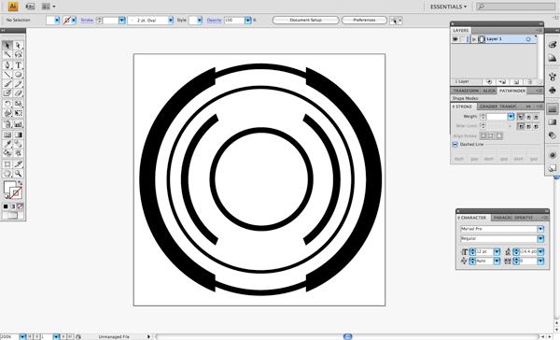Select the Blob Brush tool
This screenshot has width=560, height=340.
[7, 93]
